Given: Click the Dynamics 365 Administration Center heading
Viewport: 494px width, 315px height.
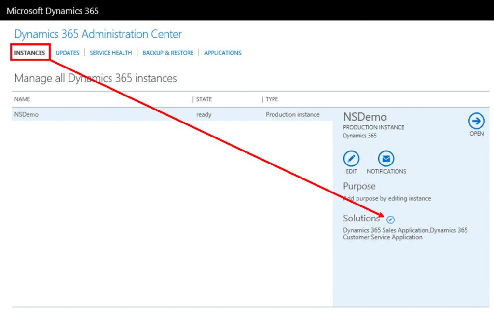Looking at the screenshot, I should 98,34.
